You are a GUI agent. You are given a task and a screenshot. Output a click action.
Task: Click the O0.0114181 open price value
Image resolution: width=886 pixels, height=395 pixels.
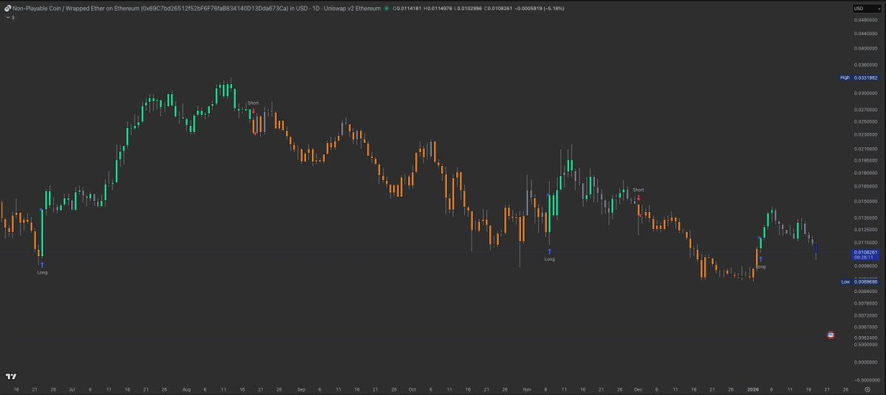pyautogui.click(x=407, y=8)
